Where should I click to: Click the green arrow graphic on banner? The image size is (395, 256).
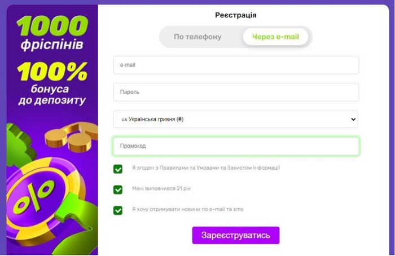tap(76, 222)
